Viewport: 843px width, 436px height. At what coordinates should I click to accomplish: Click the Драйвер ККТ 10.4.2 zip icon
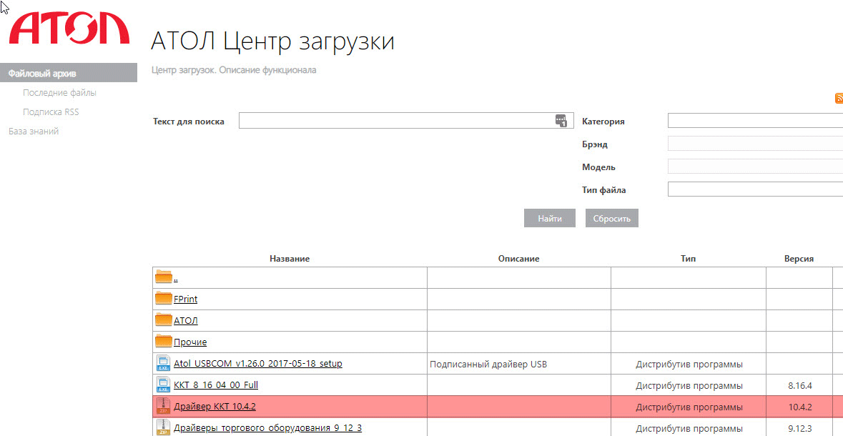pyautogui.click(x=163, y=407)
